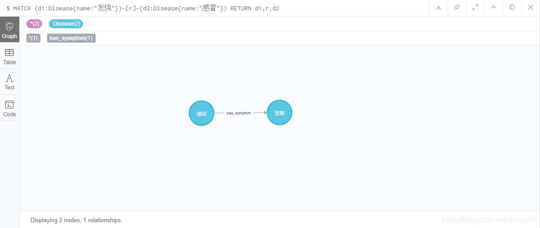Select the *(1) relationships badge
This screenshot has height=228, width=540.
[x=33, y=38]
